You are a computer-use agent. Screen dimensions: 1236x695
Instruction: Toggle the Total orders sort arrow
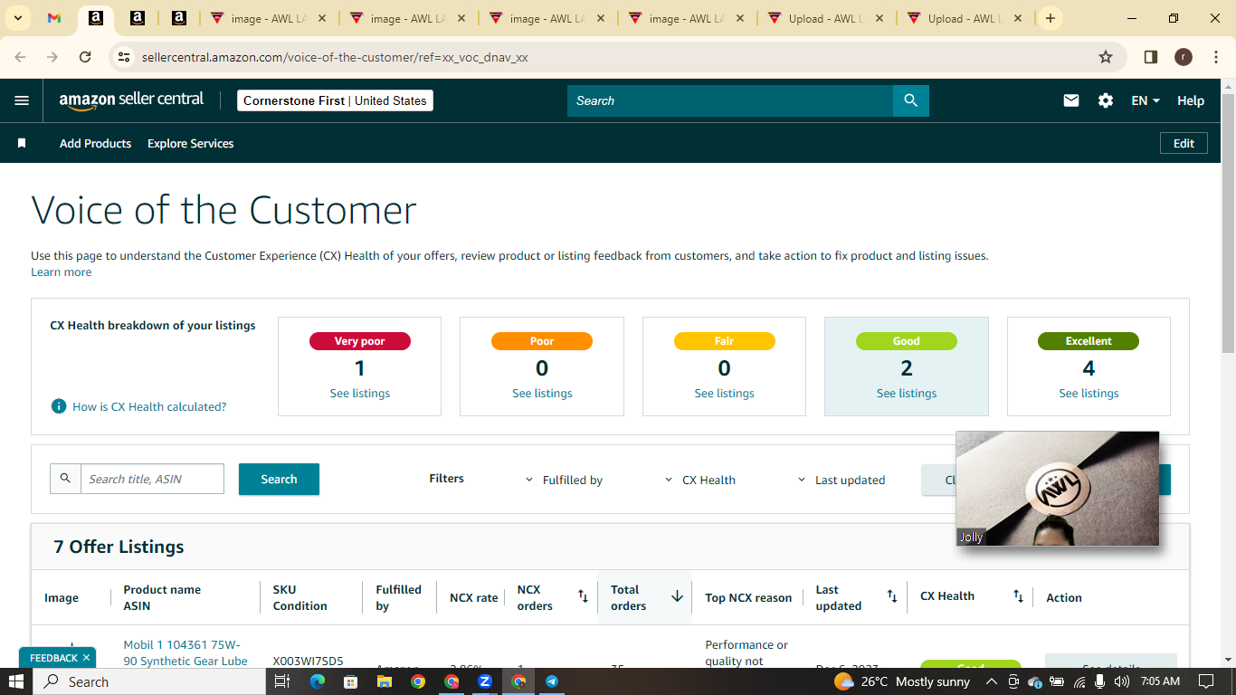677,596
